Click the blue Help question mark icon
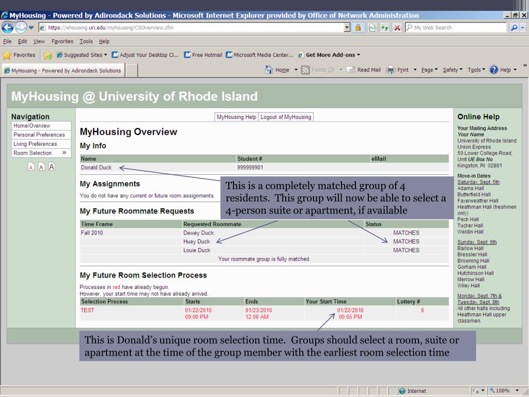The image size is (529, 397). click(493, 70)
